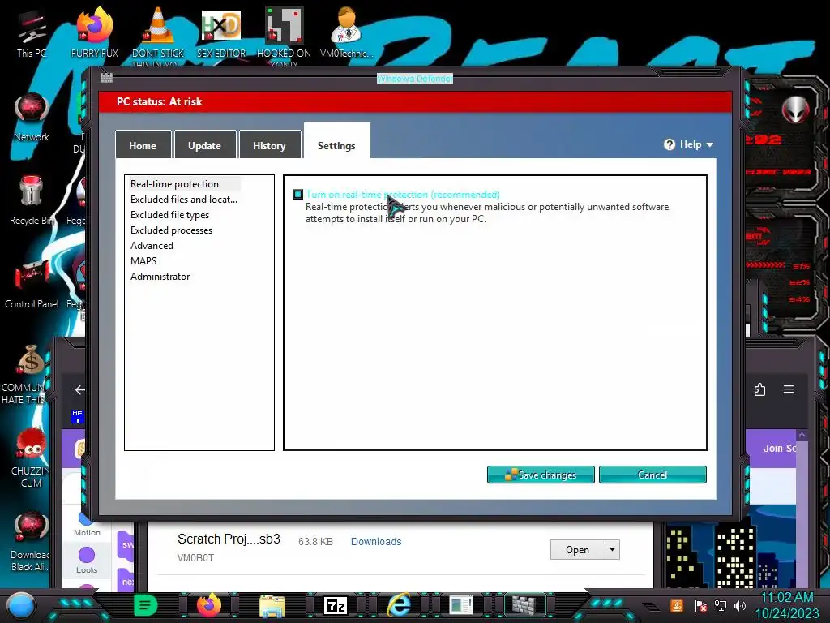Open the Download Black desktop shortcut
Screen dimensions: 830x623
tap(30, 541)
